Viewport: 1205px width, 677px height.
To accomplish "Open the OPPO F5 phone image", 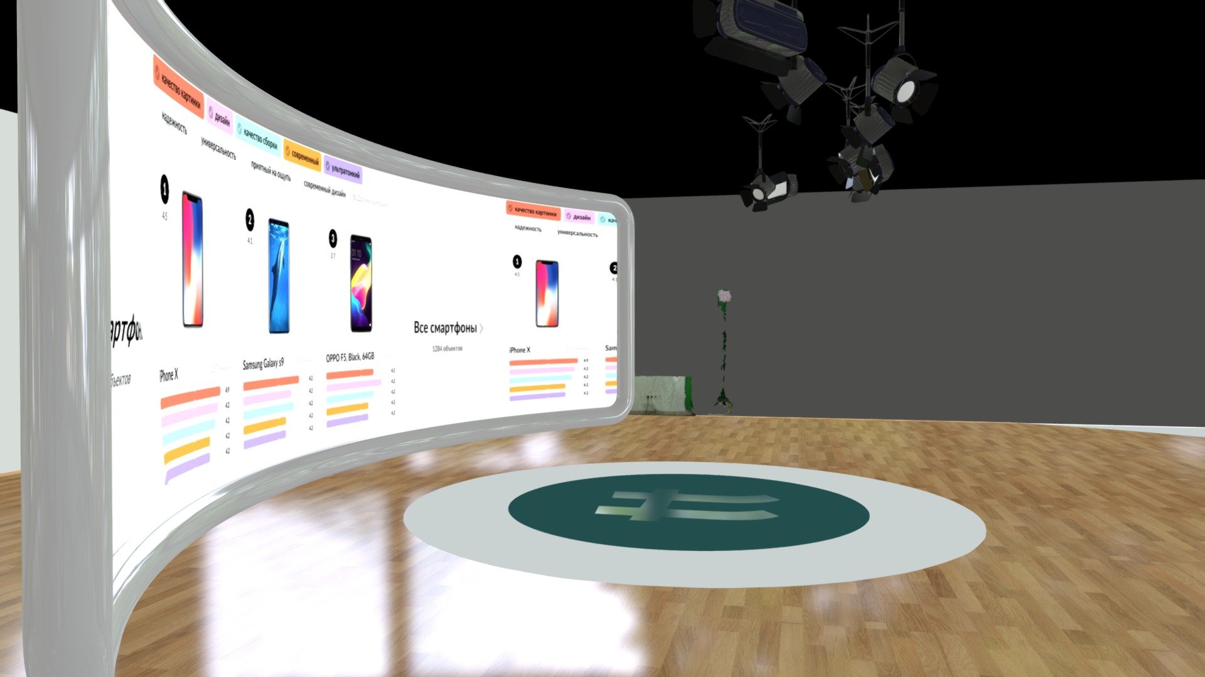I will click(x=361, y=283).
